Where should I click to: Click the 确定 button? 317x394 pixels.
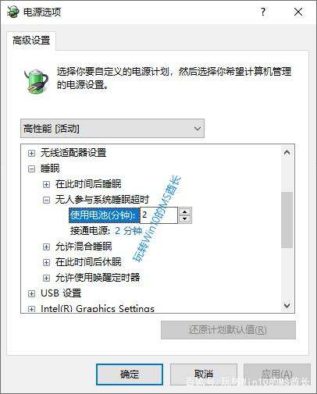[x=130, y=374]
